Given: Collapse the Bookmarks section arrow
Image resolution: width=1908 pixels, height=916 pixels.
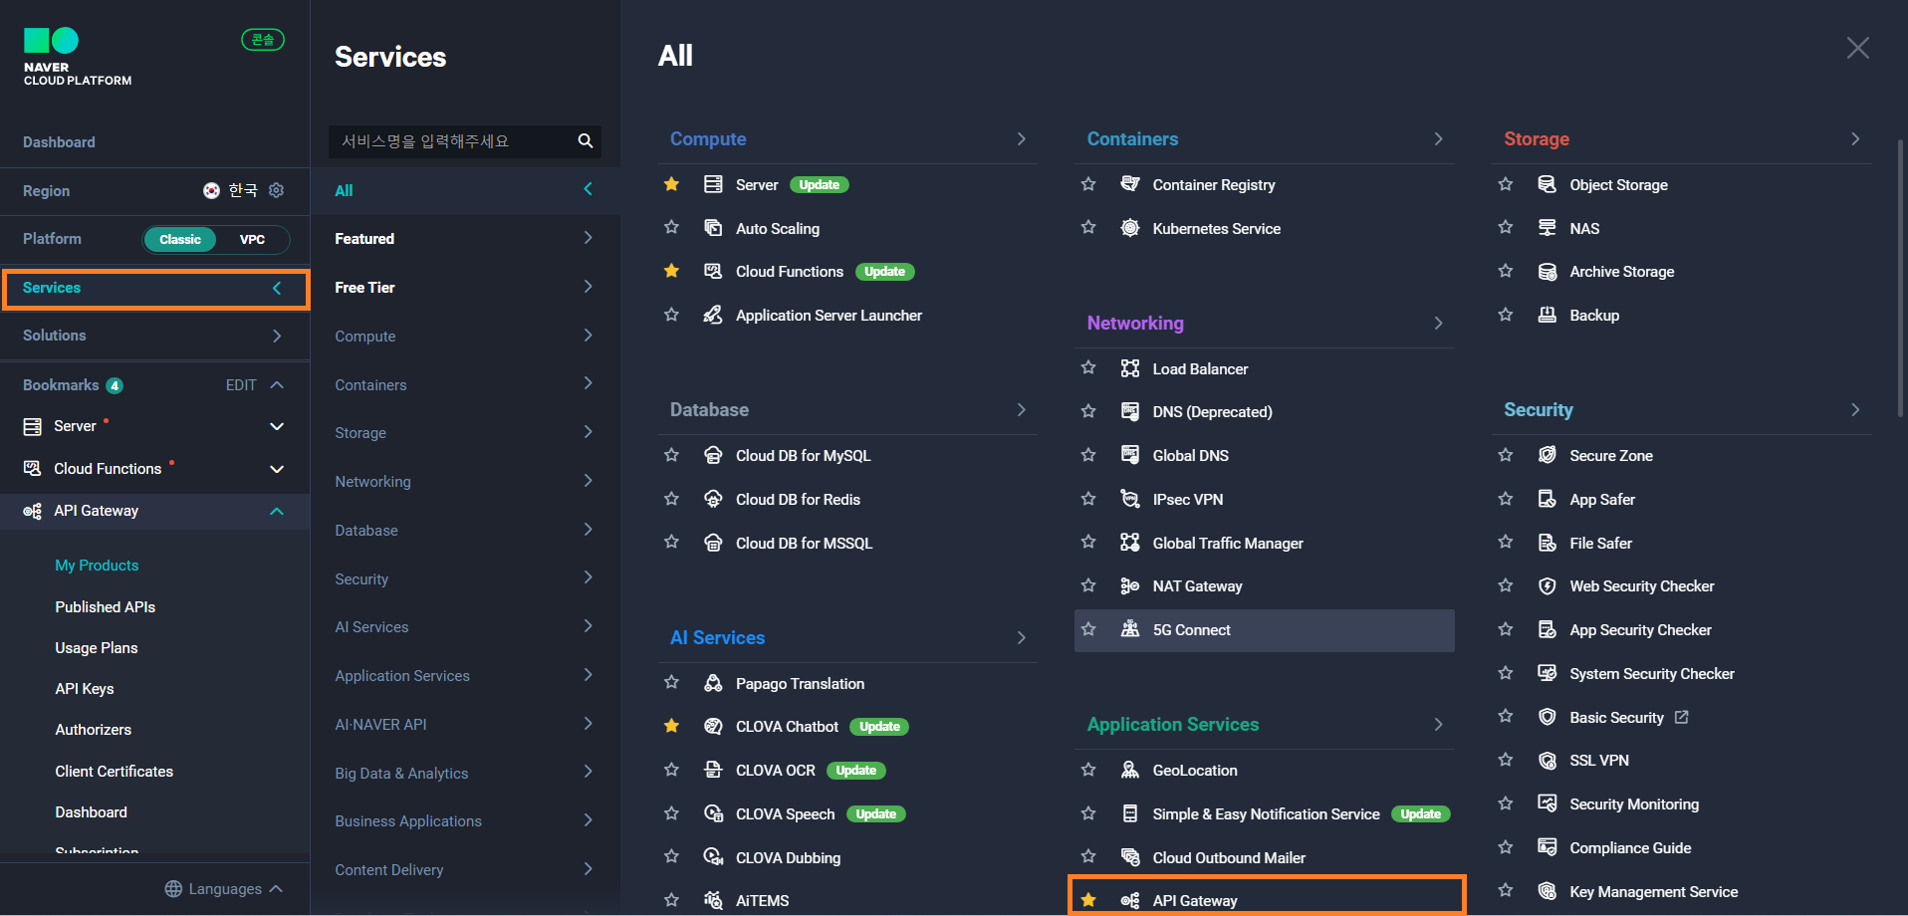Looking at the screenshot, I should click(x=277, y=385).
